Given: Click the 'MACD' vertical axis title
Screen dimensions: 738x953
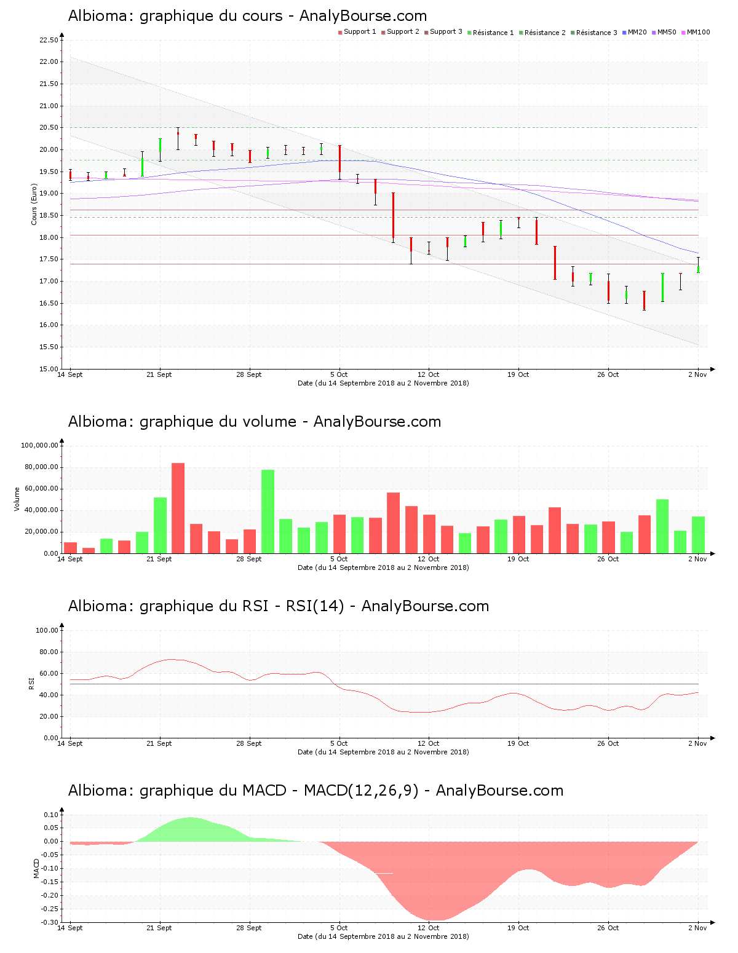Looking at the screenshot, I should click(x=36, y=868).
